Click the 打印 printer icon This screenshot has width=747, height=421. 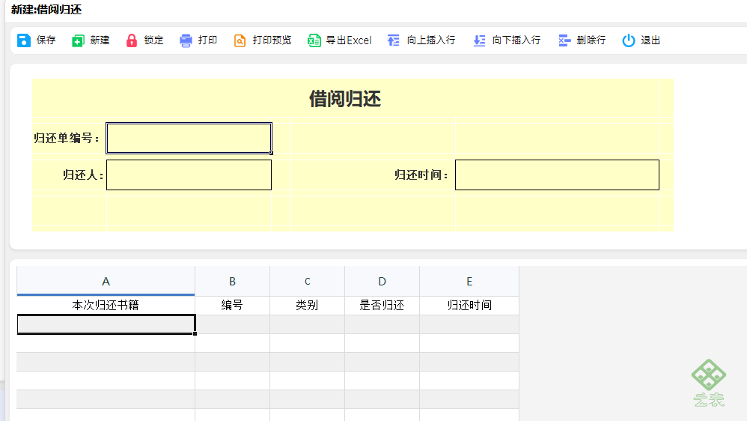[x=186, y=40]
